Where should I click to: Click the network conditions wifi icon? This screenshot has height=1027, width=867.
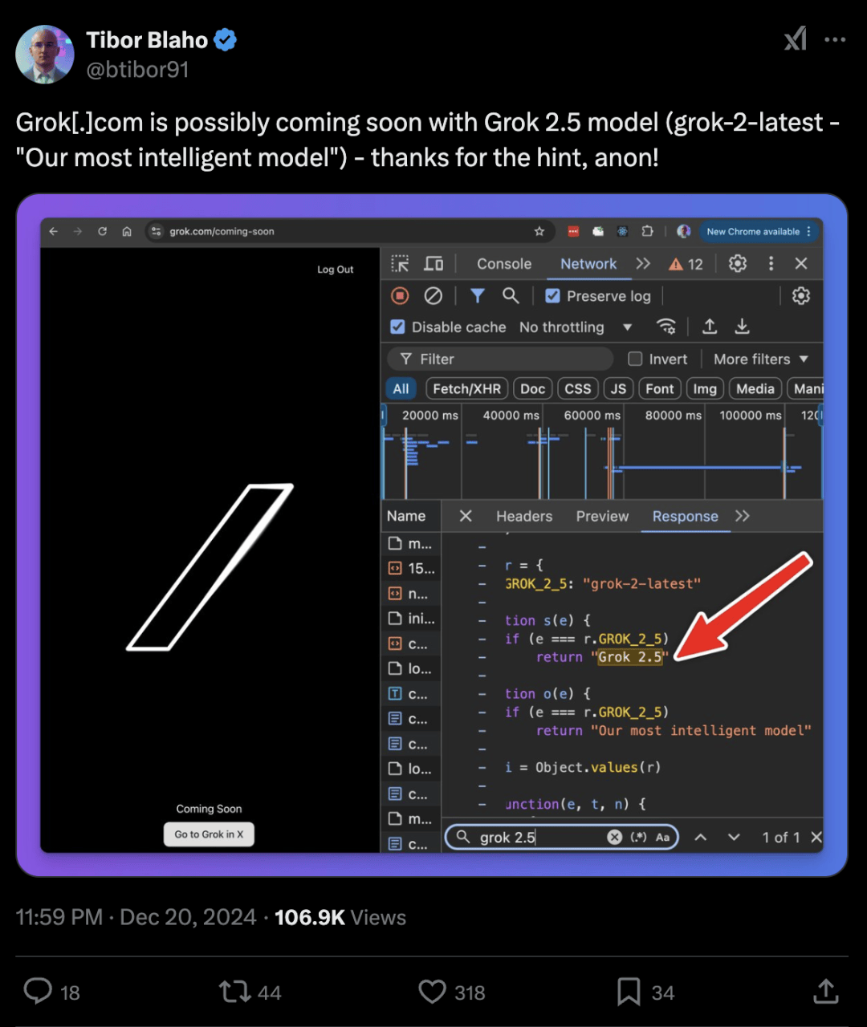click(x=666, y=327)
